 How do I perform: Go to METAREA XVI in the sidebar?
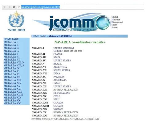coord(12,89)
